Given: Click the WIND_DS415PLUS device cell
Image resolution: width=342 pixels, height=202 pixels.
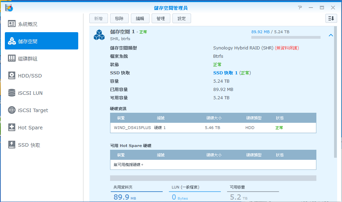Looking at the screenshot, I should pos(132,128).
